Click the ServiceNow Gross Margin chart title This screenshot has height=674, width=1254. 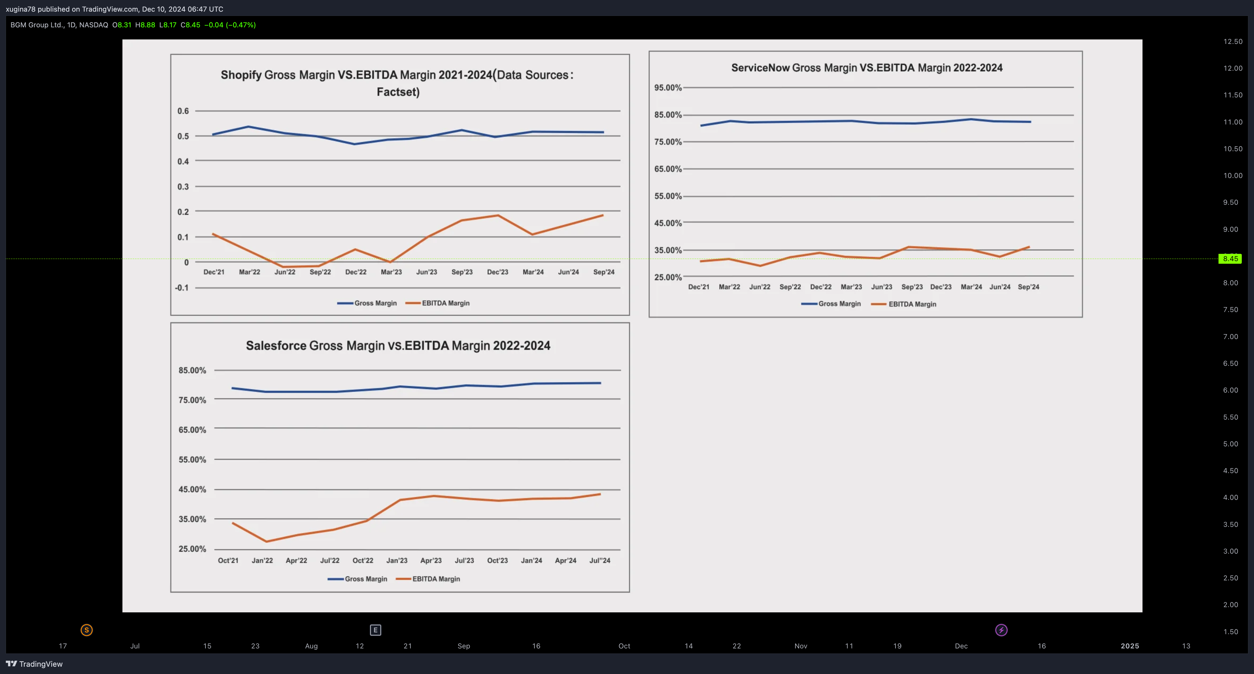(x=867, y=68)
